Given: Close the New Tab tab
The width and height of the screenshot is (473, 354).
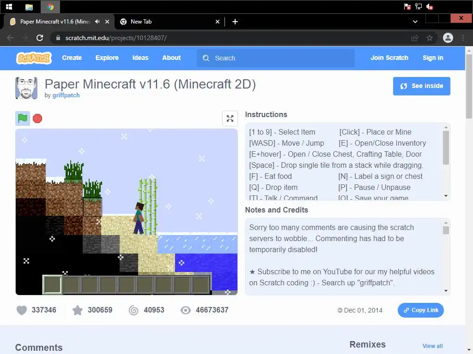Looking at the screenshot, I should [218, 22].
